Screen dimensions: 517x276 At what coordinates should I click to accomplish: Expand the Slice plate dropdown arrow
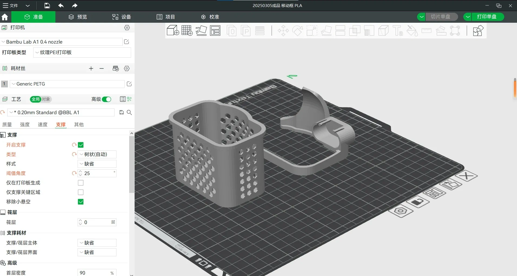coord(421,17)
